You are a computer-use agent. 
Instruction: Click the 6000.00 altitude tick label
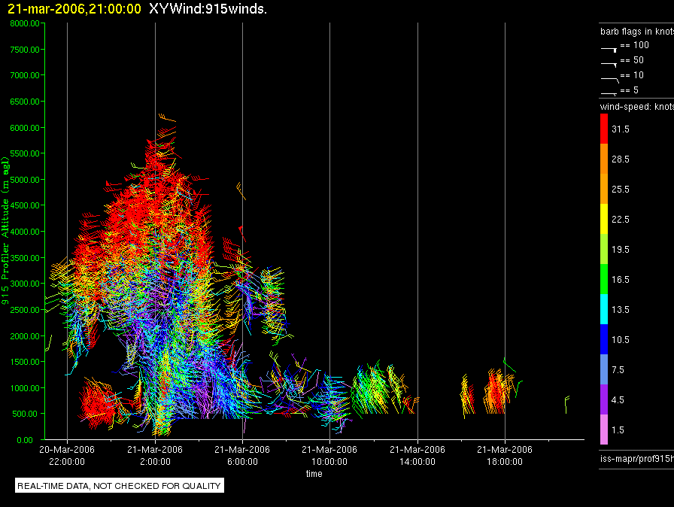coord(25,128)
